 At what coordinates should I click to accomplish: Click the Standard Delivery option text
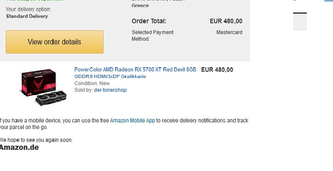coord(27,16)
